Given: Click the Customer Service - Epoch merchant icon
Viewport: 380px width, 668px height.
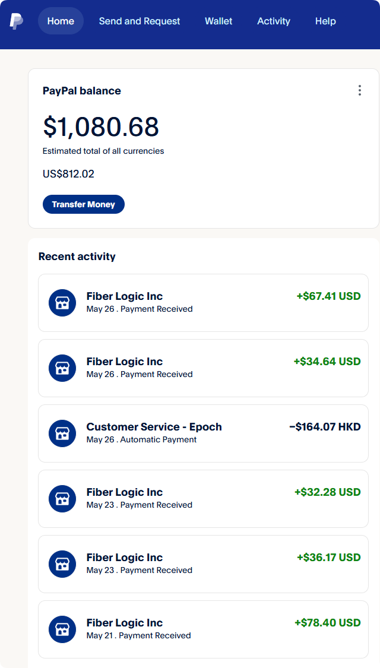Looking at the screenshot, I should pos(62,433).
